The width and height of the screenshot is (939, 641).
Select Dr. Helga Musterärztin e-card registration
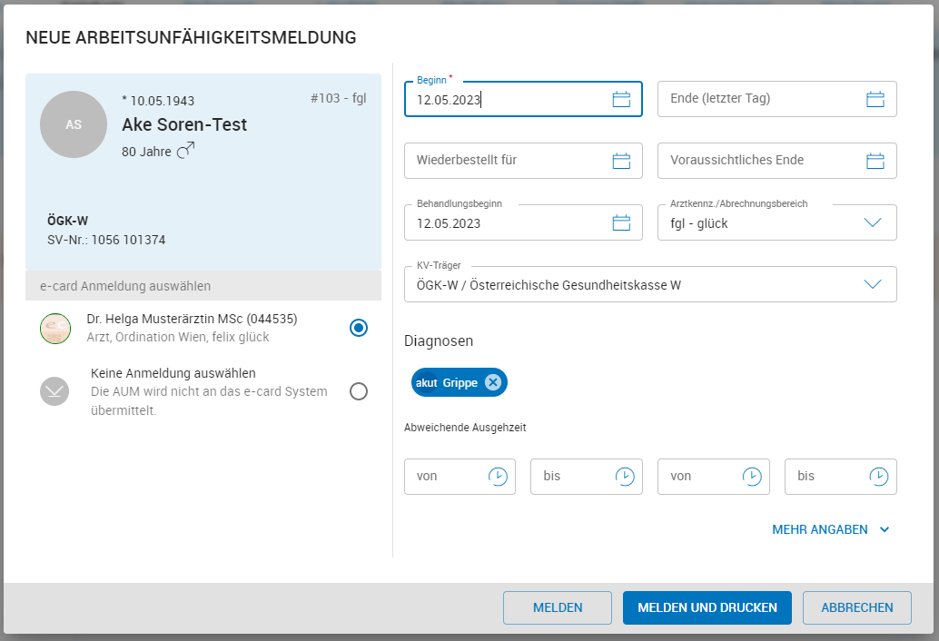click(359, 328)
